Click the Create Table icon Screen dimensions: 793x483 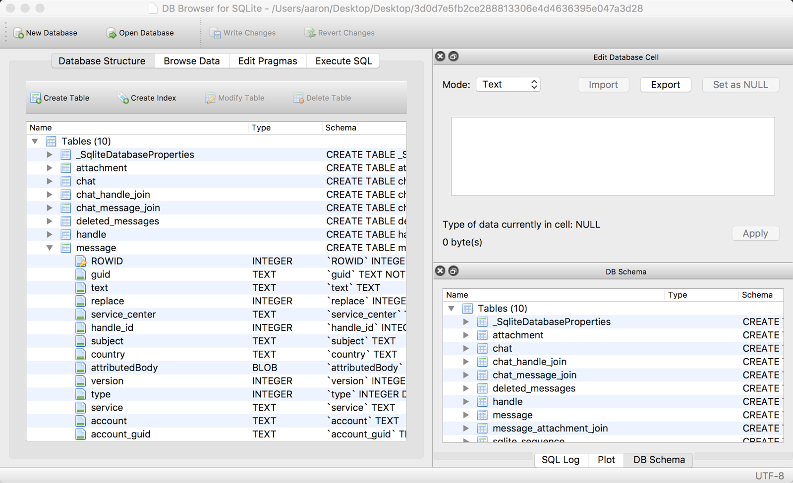pyautogui.click(x=36, y=98)
